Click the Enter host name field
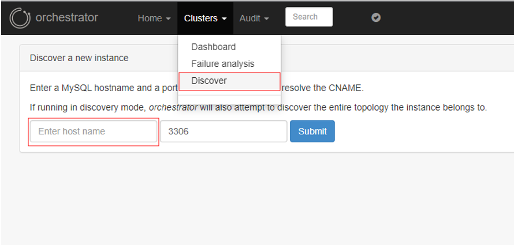Screen dimensions: 514x245 click(x=94, y=131)
